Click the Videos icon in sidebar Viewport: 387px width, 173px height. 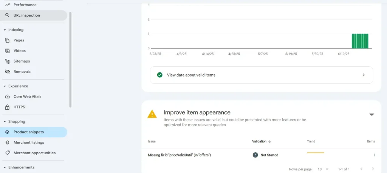pos(7,51)
